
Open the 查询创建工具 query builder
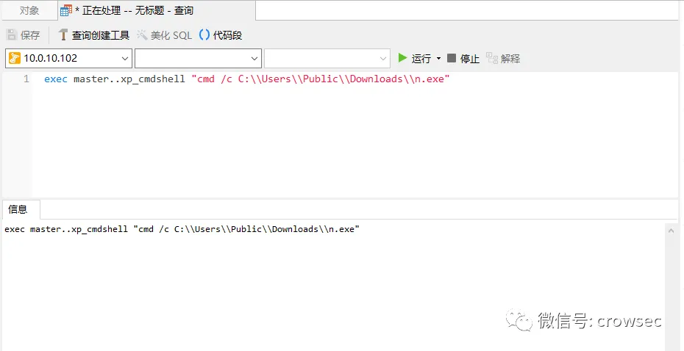(x=94, y=35)
